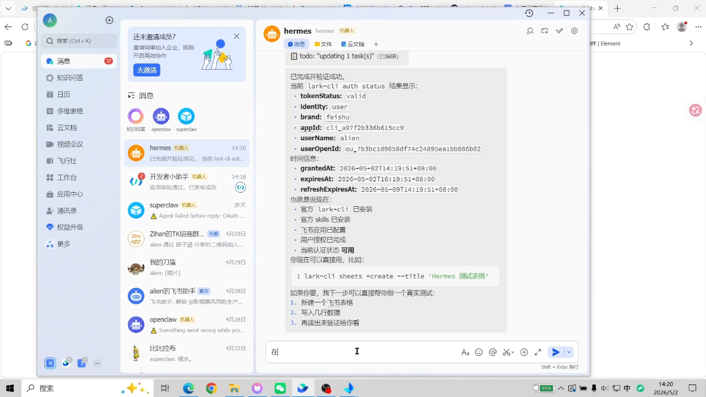Open the browser tab list chevron
This screenshot has height=397, width=706.
click(8, 9)
